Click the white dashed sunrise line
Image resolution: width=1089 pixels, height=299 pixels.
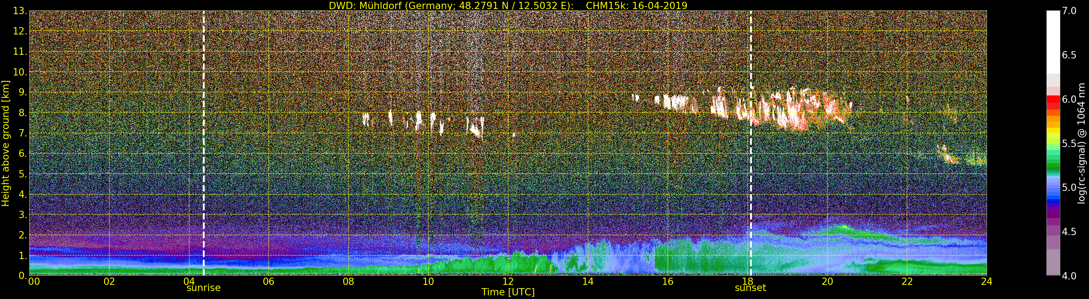coord(203,143)
